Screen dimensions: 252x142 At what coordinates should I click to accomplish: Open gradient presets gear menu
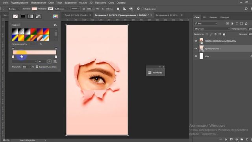coord(55,25)
